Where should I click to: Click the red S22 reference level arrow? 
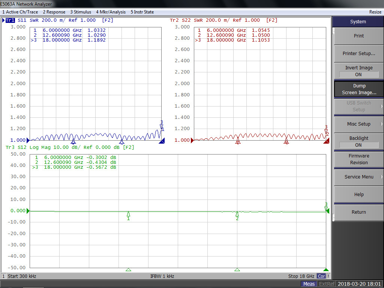pyautogui.click(x=192, y=140)
